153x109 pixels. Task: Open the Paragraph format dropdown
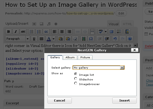18,39
